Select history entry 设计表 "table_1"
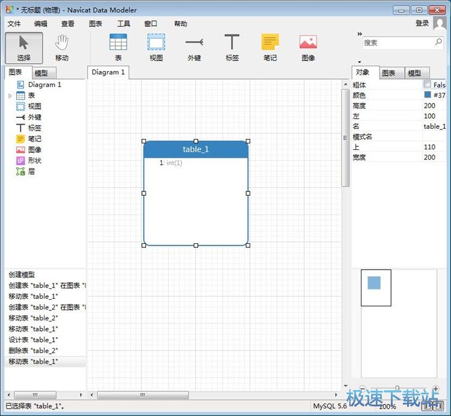This screenshot has width=451, height=416. (x=33, y=340)
